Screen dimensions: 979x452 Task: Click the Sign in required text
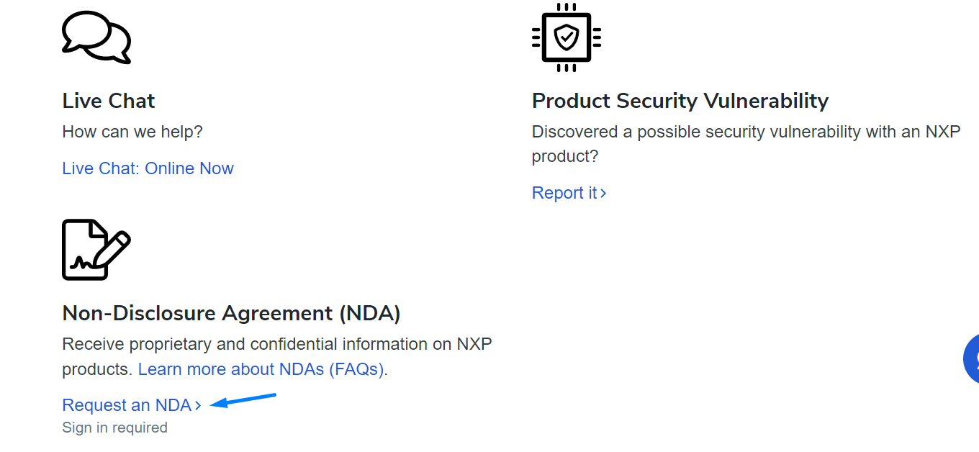click(114, 427)
